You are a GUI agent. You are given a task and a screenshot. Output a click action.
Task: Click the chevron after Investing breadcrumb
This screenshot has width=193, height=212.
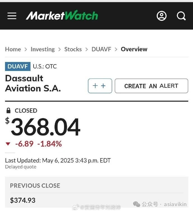point(60,49)
